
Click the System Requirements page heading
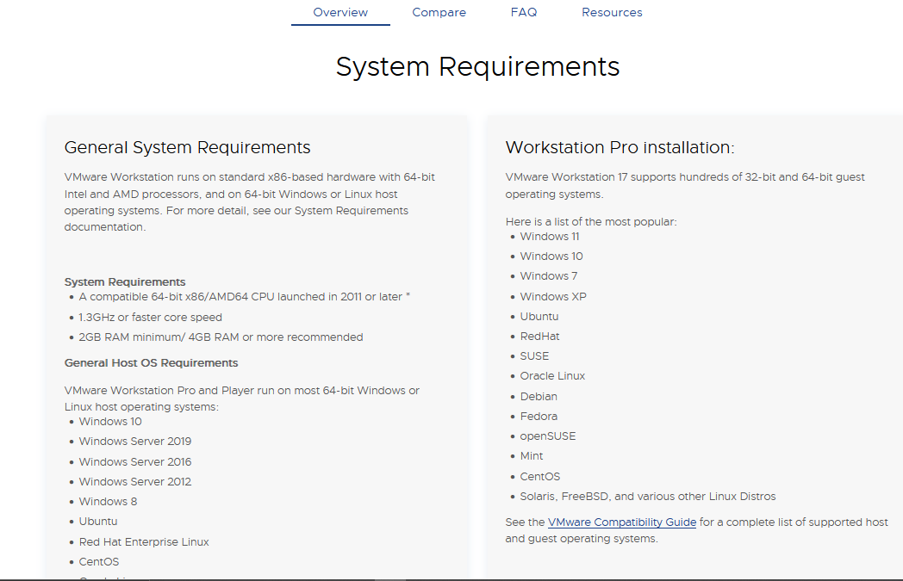coord(477,67)
